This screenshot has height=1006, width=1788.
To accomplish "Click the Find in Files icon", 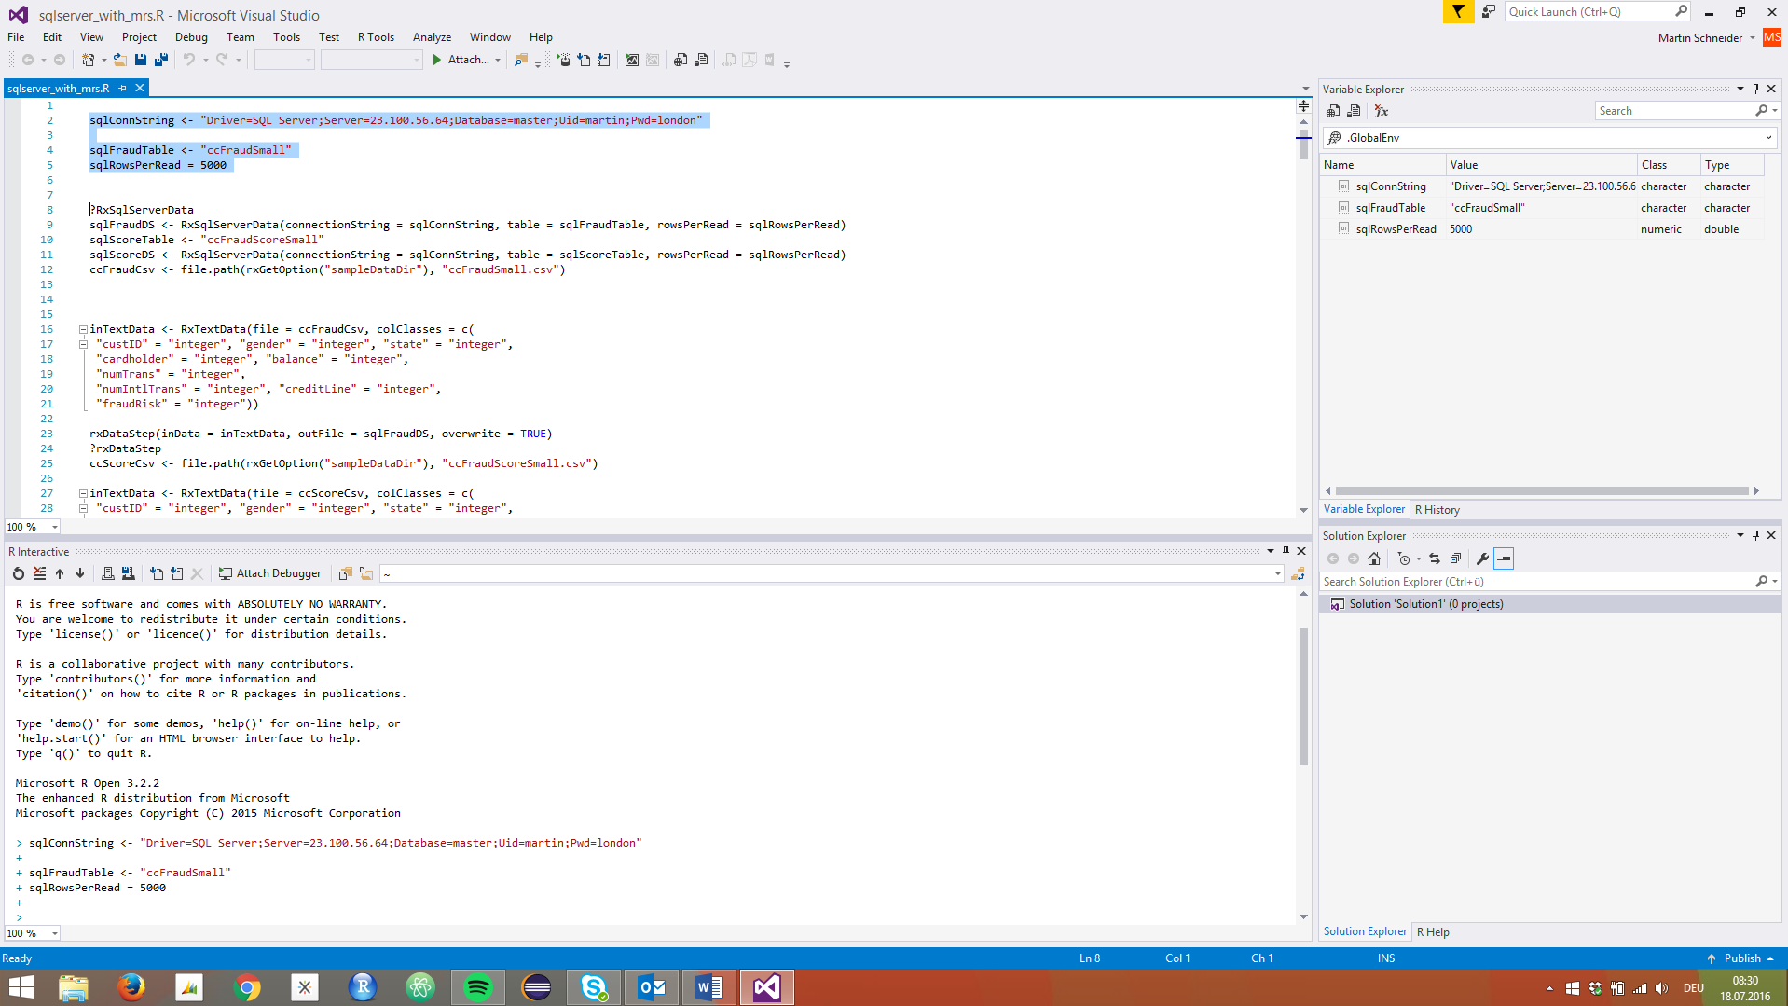I will pos(520,60).
